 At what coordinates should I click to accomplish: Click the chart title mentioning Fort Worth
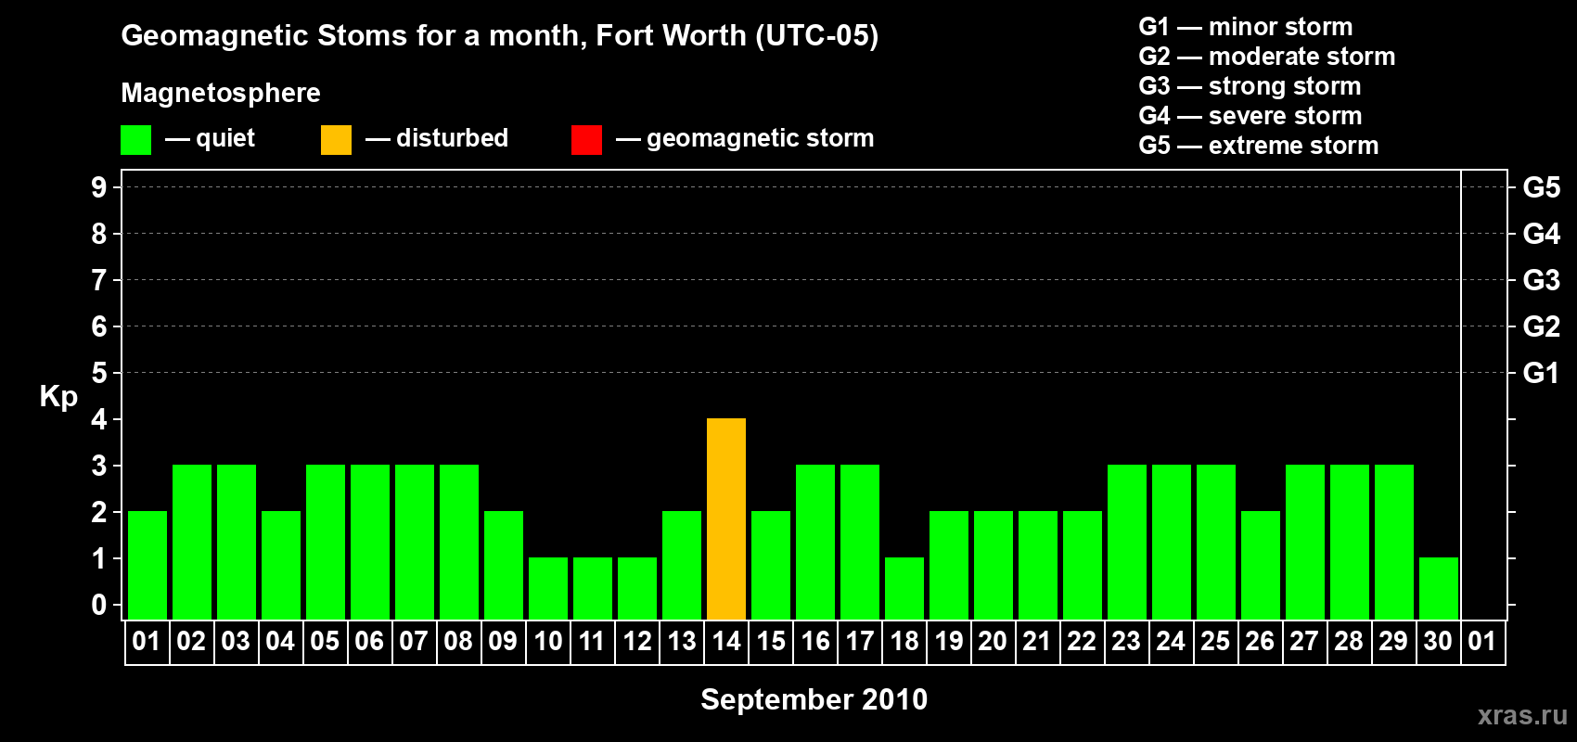tap(500, 35)
